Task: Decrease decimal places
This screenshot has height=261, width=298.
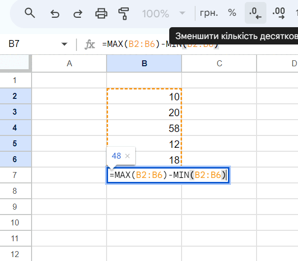Action: pyautogui.click(x=255, y=13)
